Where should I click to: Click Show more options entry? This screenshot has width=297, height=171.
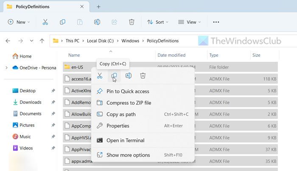pos(128,155)
